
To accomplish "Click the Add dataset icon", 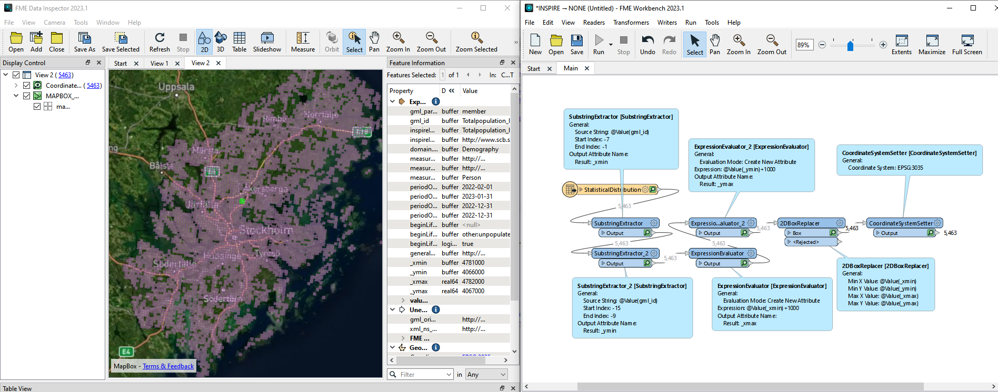I will 36,42.
